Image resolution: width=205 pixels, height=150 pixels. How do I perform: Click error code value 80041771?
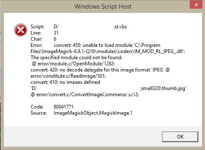click(64, 107)
